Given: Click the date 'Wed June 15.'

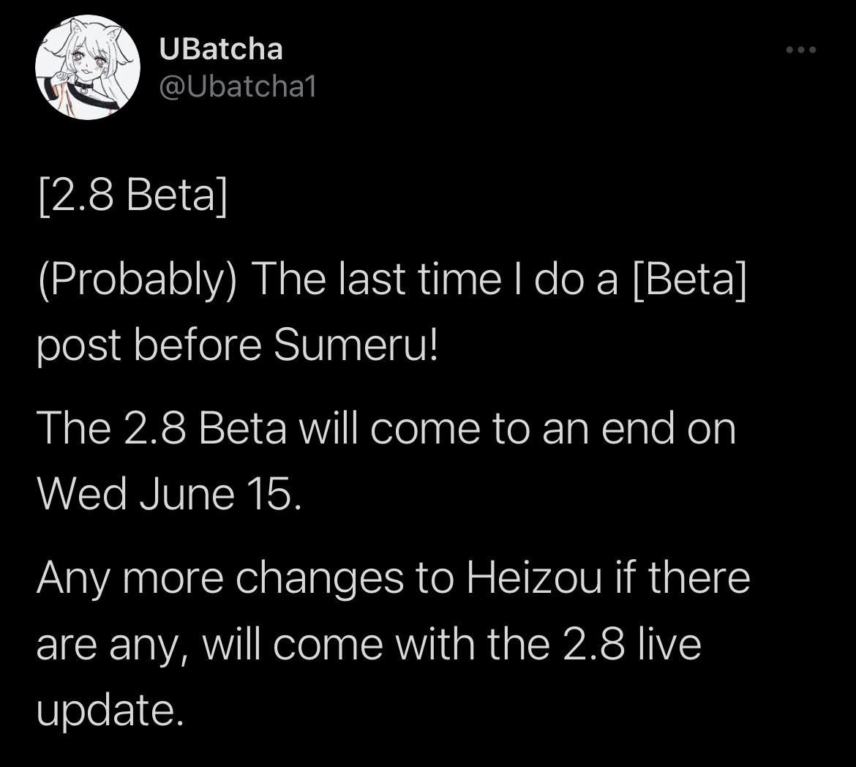Looking at the screenshot, I should coord(169,494).
